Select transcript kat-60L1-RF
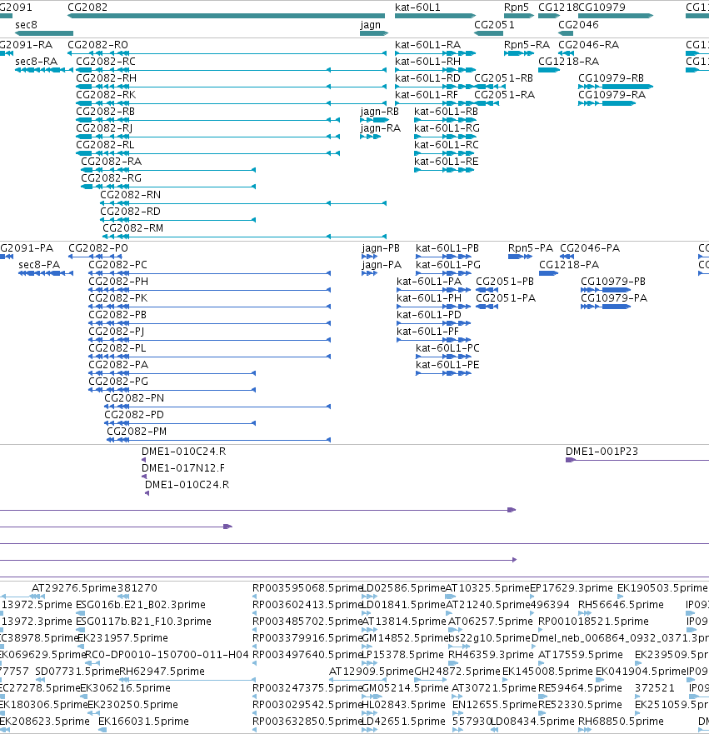 [435, 103]
